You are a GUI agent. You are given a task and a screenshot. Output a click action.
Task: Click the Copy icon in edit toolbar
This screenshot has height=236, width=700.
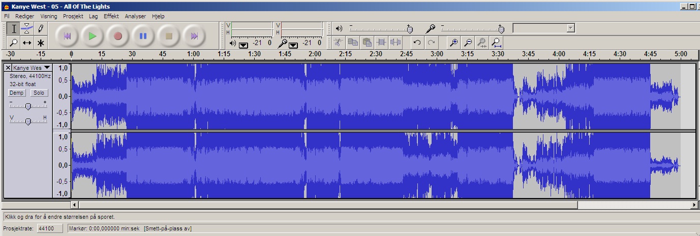tap(352, 43)
